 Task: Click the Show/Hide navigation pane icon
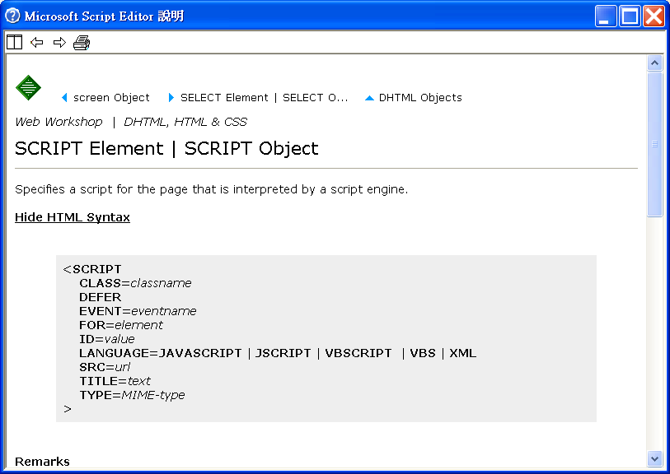tap(14, 42)
